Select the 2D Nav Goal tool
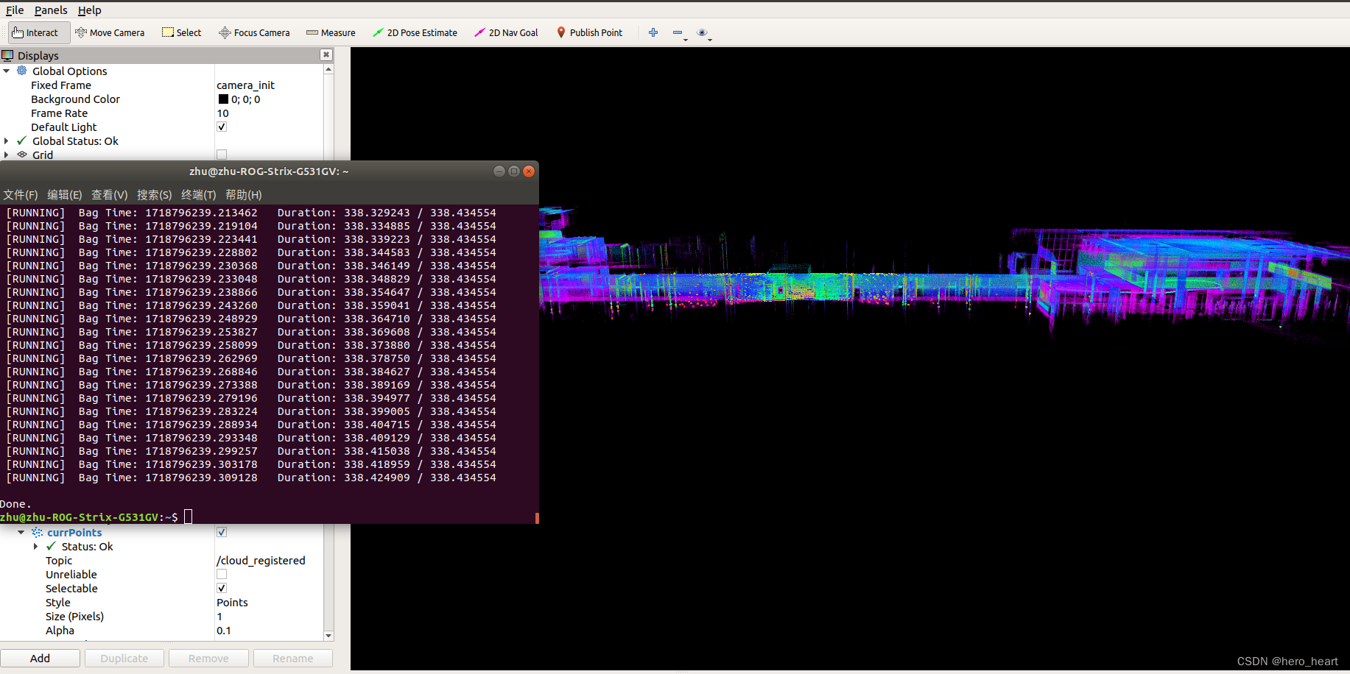The height and width of the screenshot is (674, 1350). (x=505, y=32)
